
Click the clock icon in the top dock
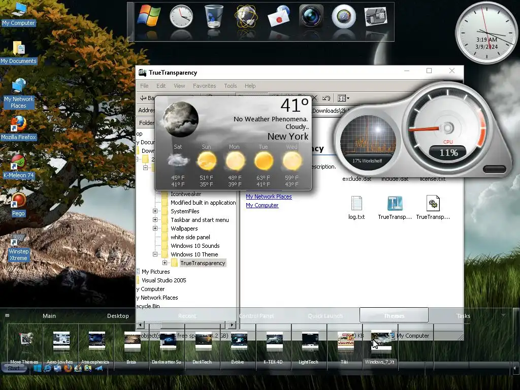[181, 16]
